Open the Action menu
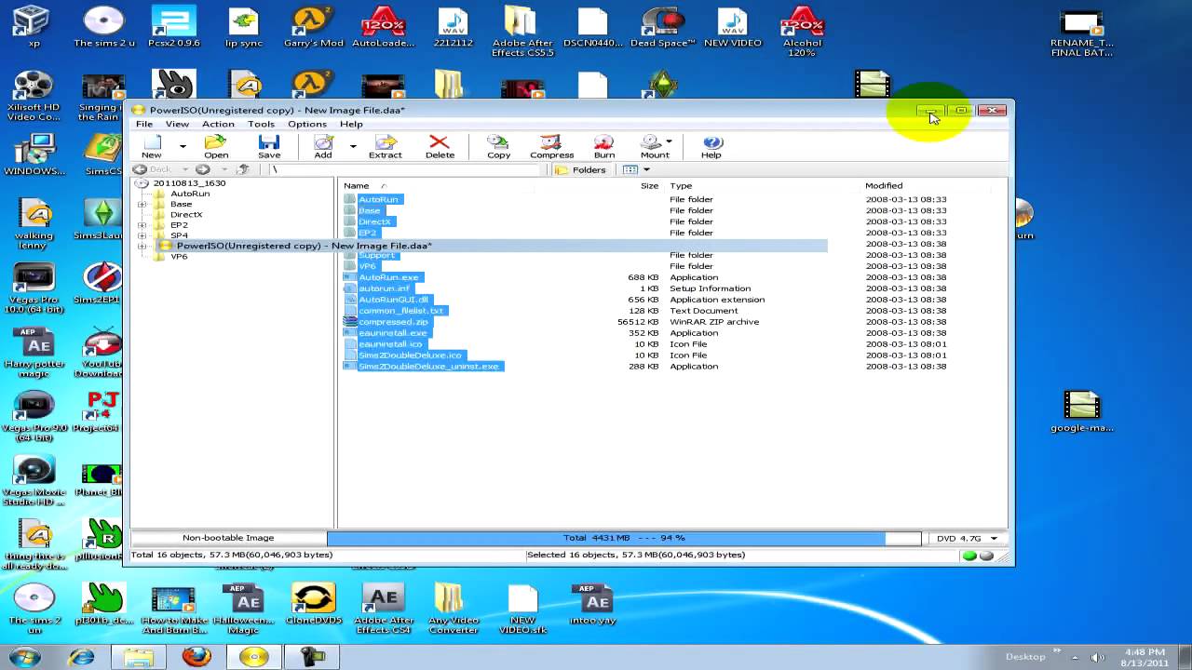 tap(218, 124)
